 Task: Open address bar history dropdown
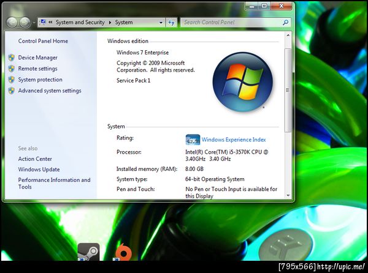coord(161,23)
